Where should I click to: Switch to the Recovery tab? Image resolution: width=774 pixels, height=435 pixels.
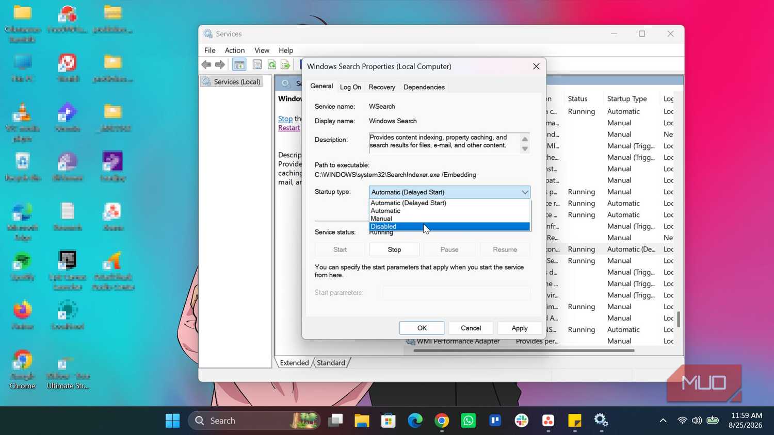click(382, 87)
